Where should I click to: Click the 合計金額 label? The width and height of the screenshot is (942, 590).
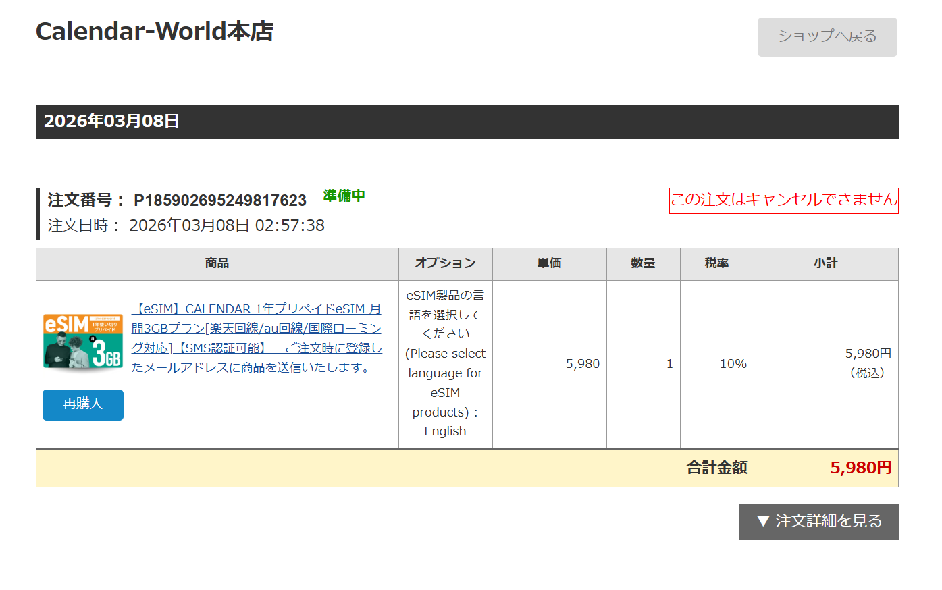coord(717,468)
